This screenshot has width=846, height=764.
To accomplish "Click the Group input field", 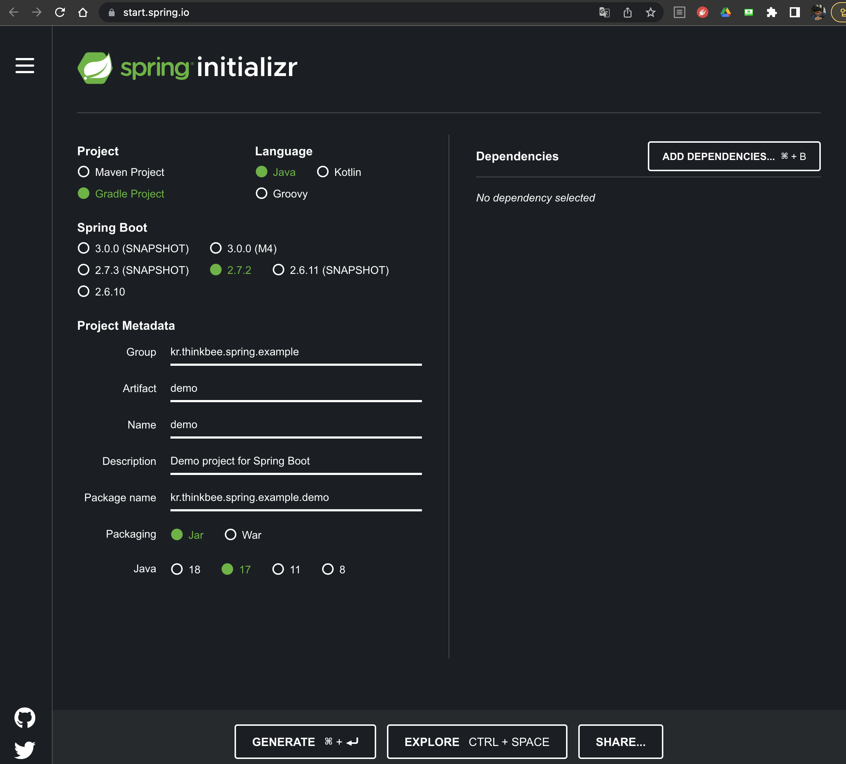I will (296, 352).
